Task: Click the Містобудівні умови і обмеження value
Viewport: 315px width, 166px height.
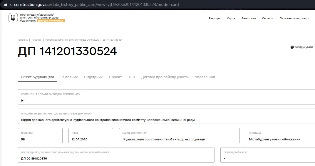Action: click(274, 139)
